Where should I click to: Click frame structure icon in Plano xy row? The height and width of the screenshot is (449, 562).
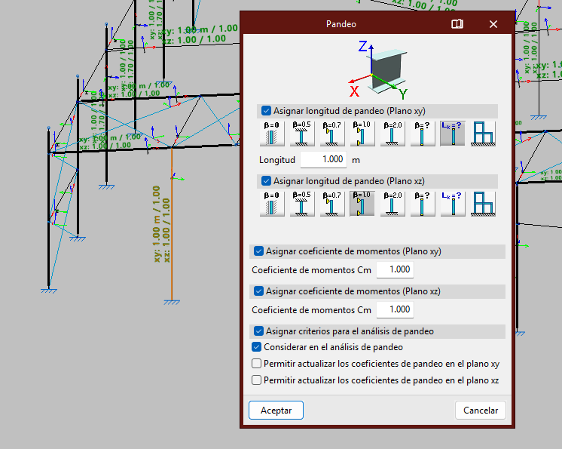tap(483, 134)
